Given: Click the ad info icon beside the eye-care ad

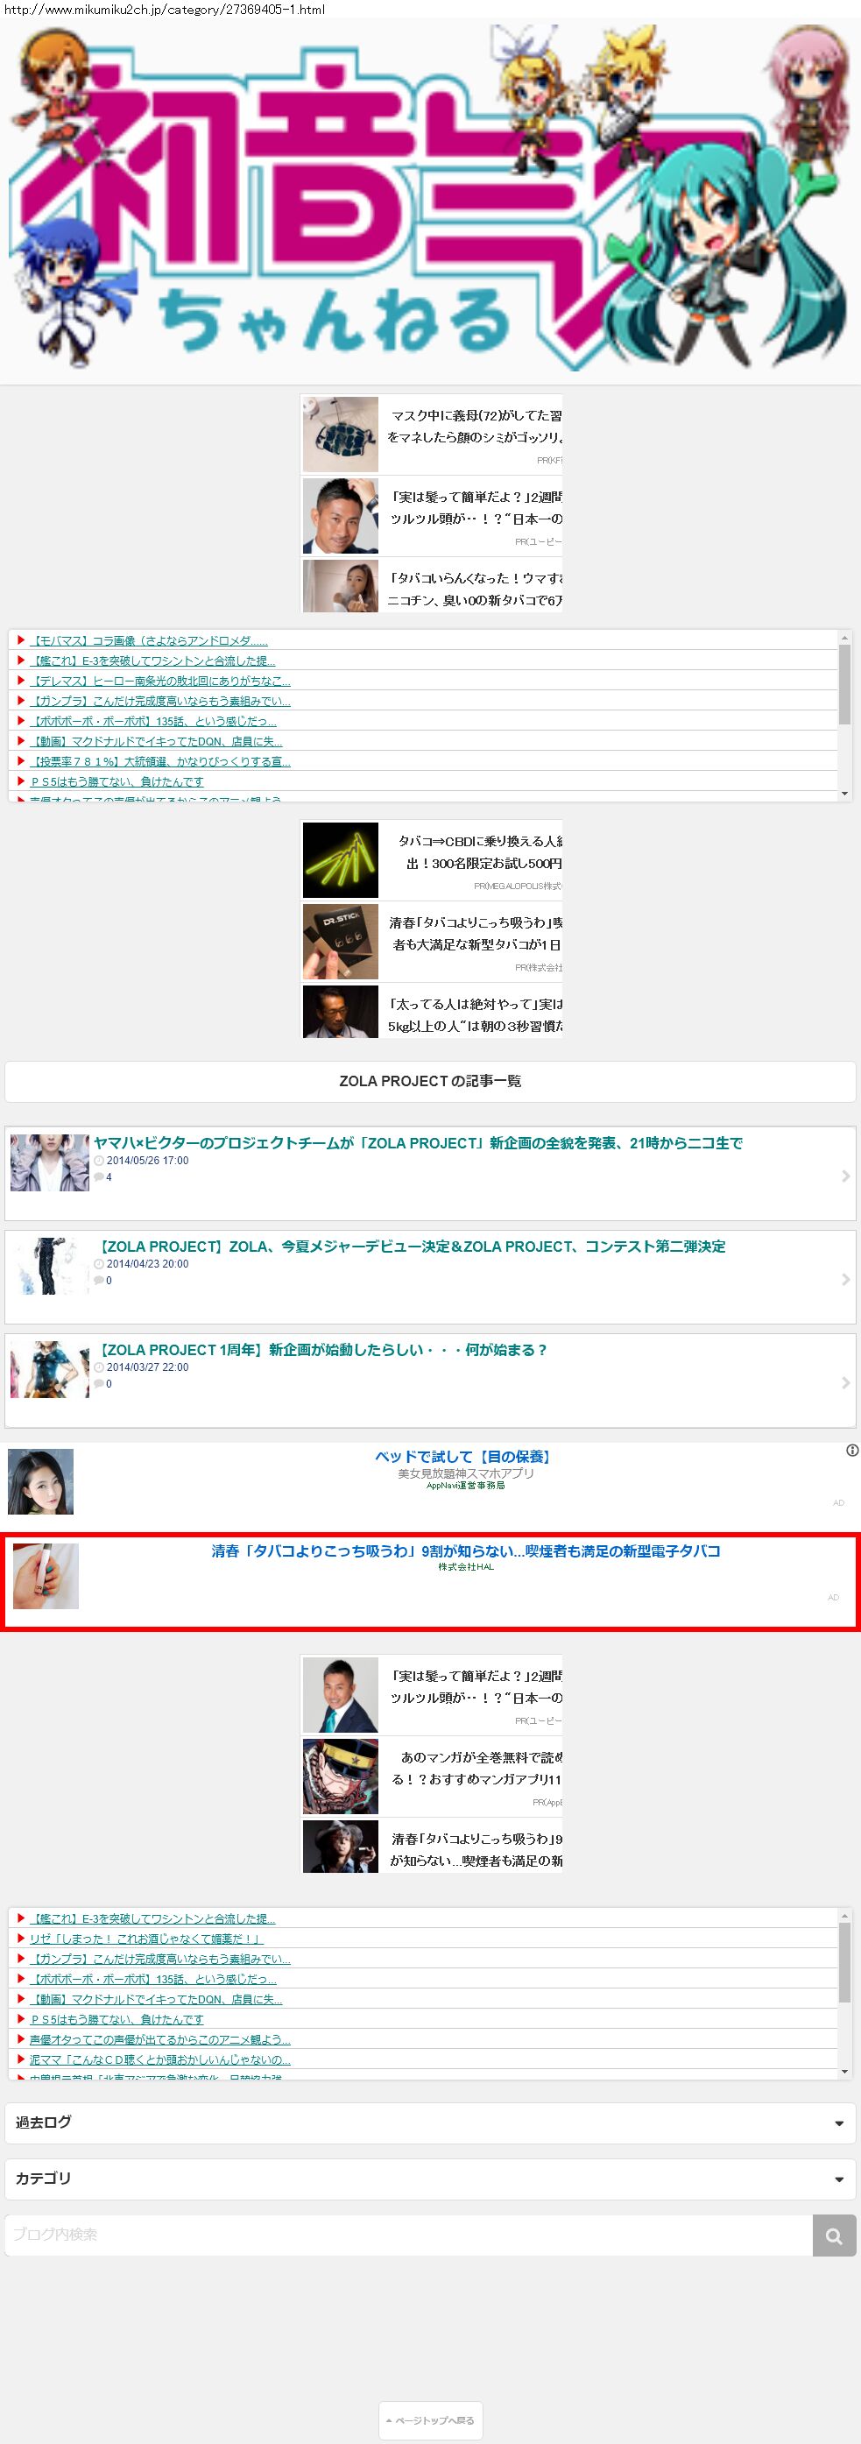Looking at the screenshot, I should pyautogui.click(x=851, y=1451).
